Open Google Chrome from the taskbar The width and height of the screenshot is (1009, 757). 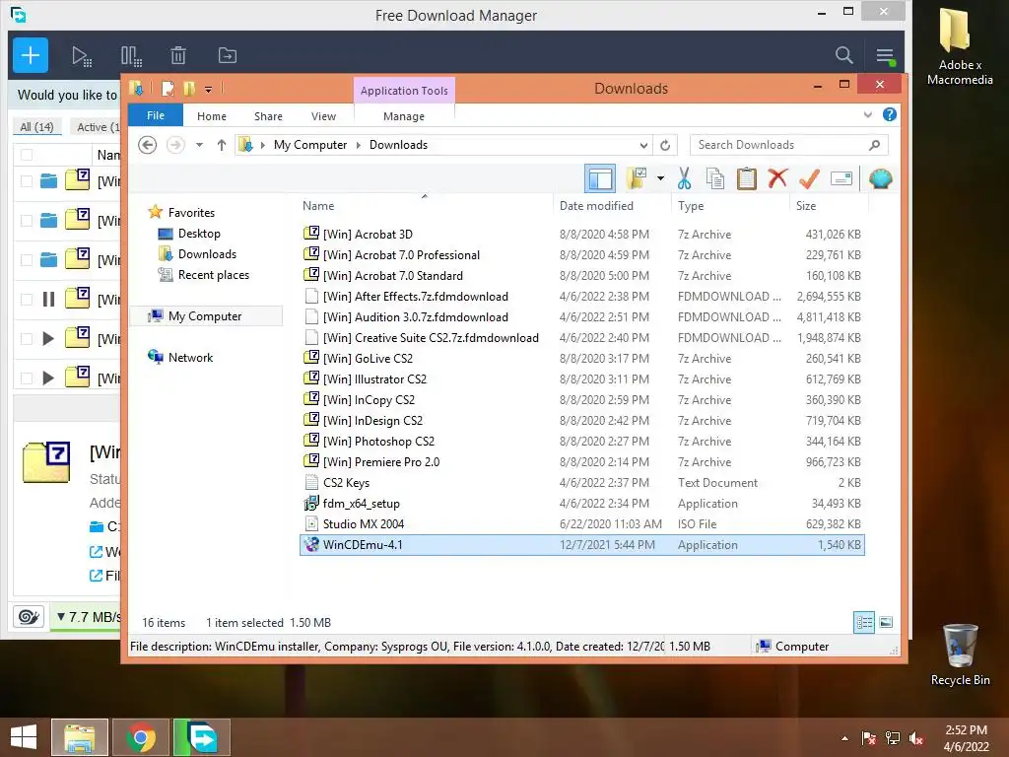tap(141, 737)
